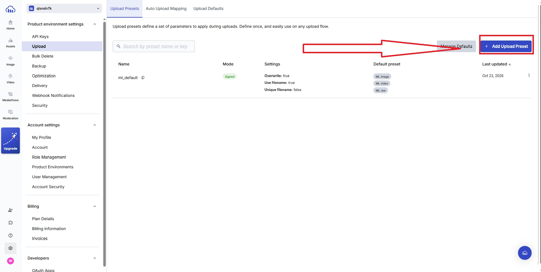Click the Upgrade rocket tile

click(x=10, y=141)
